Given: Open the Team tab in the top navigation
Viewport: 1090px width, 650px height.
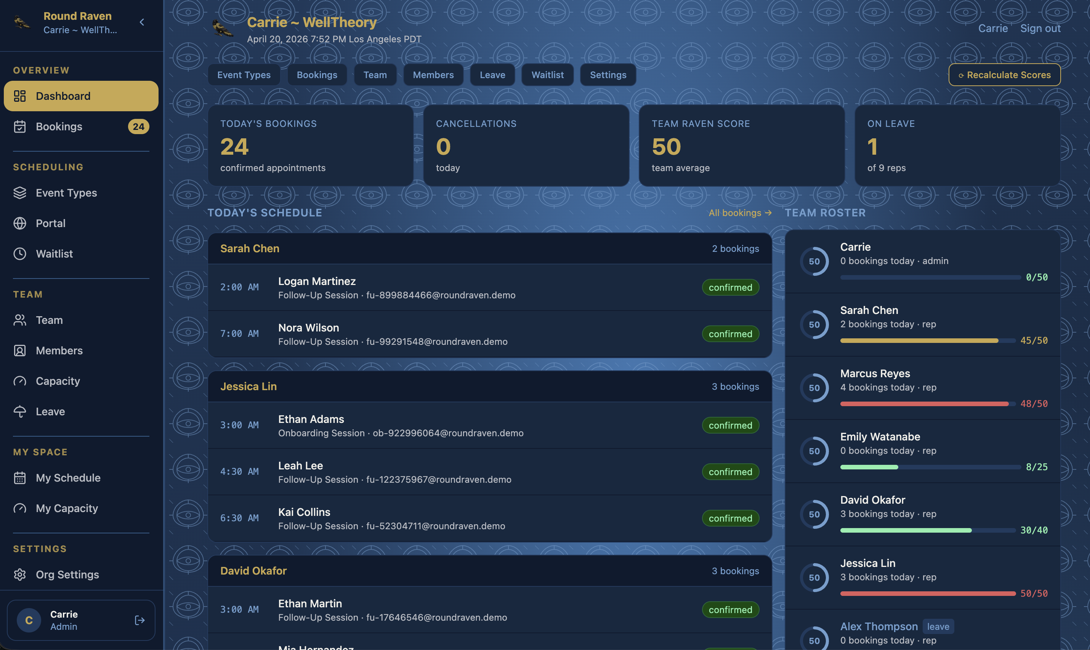Looking at the screenshot, I should [x=375, y=75].
